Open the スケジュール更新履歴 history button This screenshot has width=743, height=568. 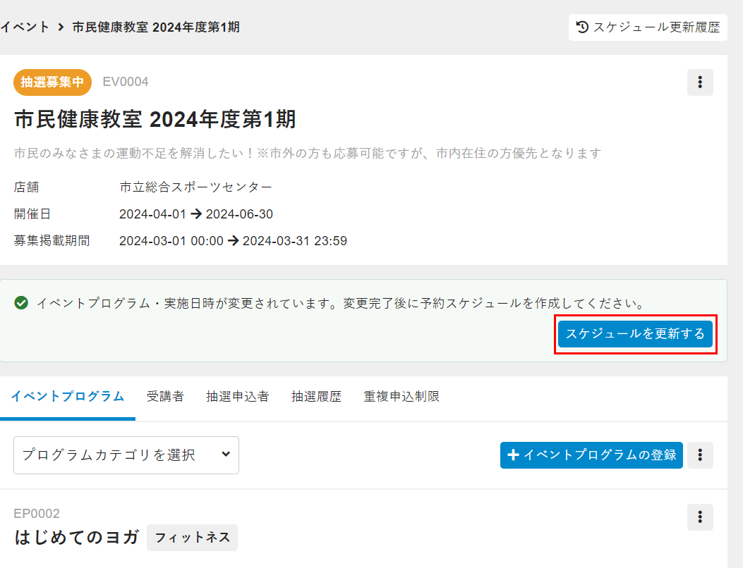pyautogui.click(x=648, y=27)
